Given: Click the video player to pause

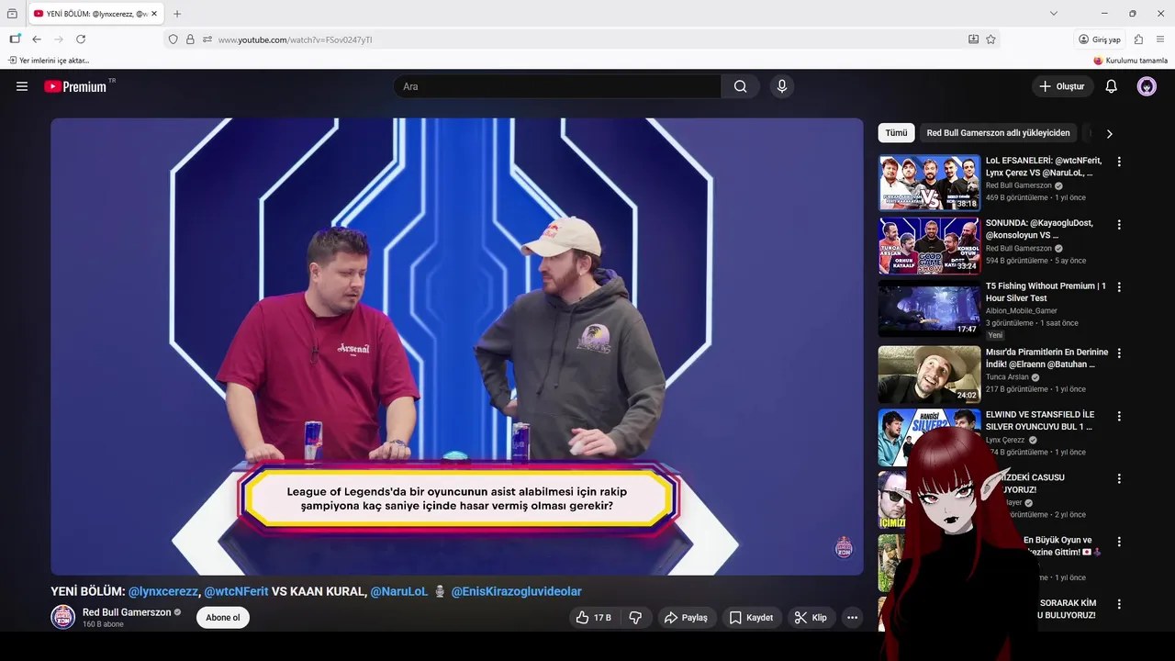Looking at the screenshot, I should (x=456, y=346).
